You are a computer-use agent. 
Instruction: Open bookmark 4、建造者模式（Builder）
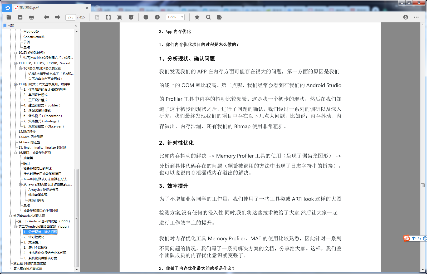click(42, 105)
